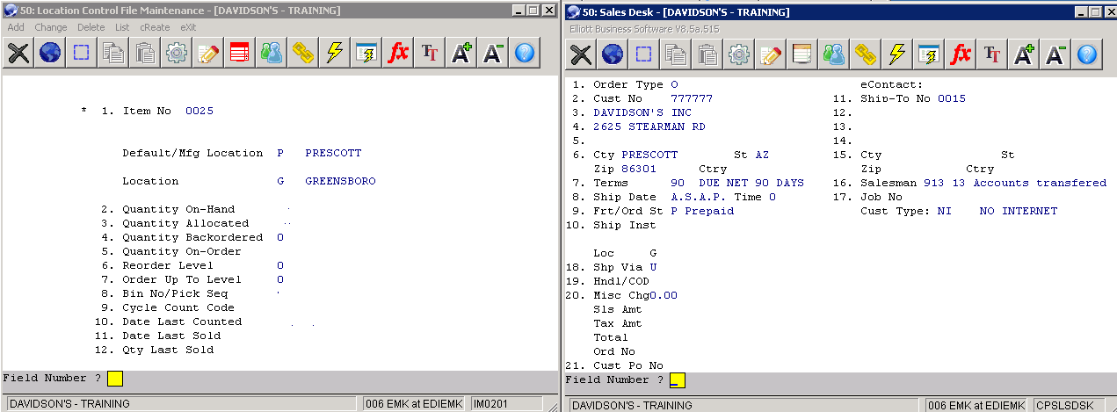This screenshot has width=1117, height=412.
Task: Click the Quantity Backordered label
Action: (x=192, y=237)
